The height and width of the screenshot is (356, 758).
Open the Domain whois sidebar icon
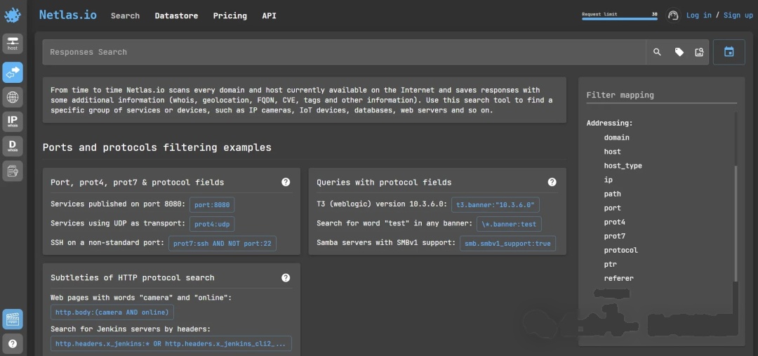pos(13,146)
